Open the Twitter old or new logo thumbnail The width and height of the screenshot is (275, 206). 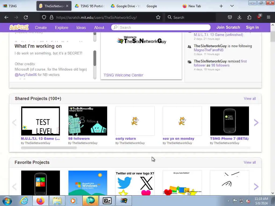[135, 183]
